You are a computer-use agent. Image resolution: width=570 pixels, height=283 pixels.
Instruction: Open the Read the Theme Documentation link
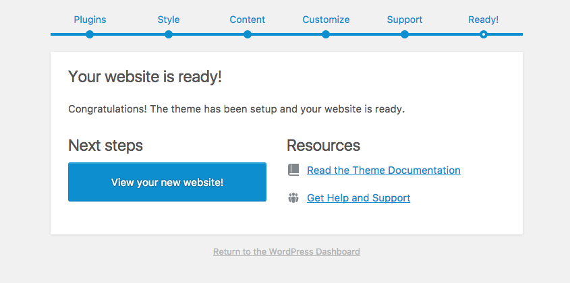click(x=383, y=170)
